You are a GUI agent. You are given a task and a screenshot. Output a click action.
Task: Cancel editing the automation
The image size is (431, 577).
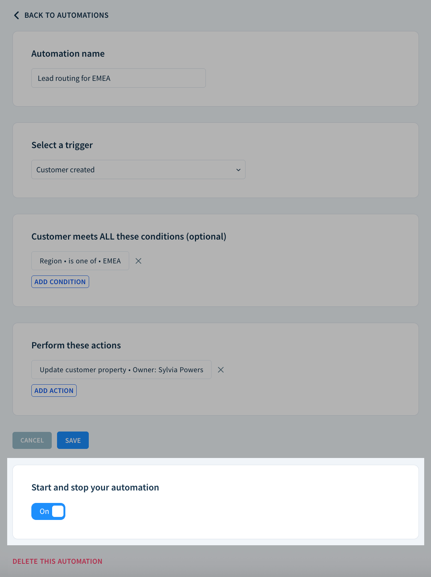click(32, 440)
